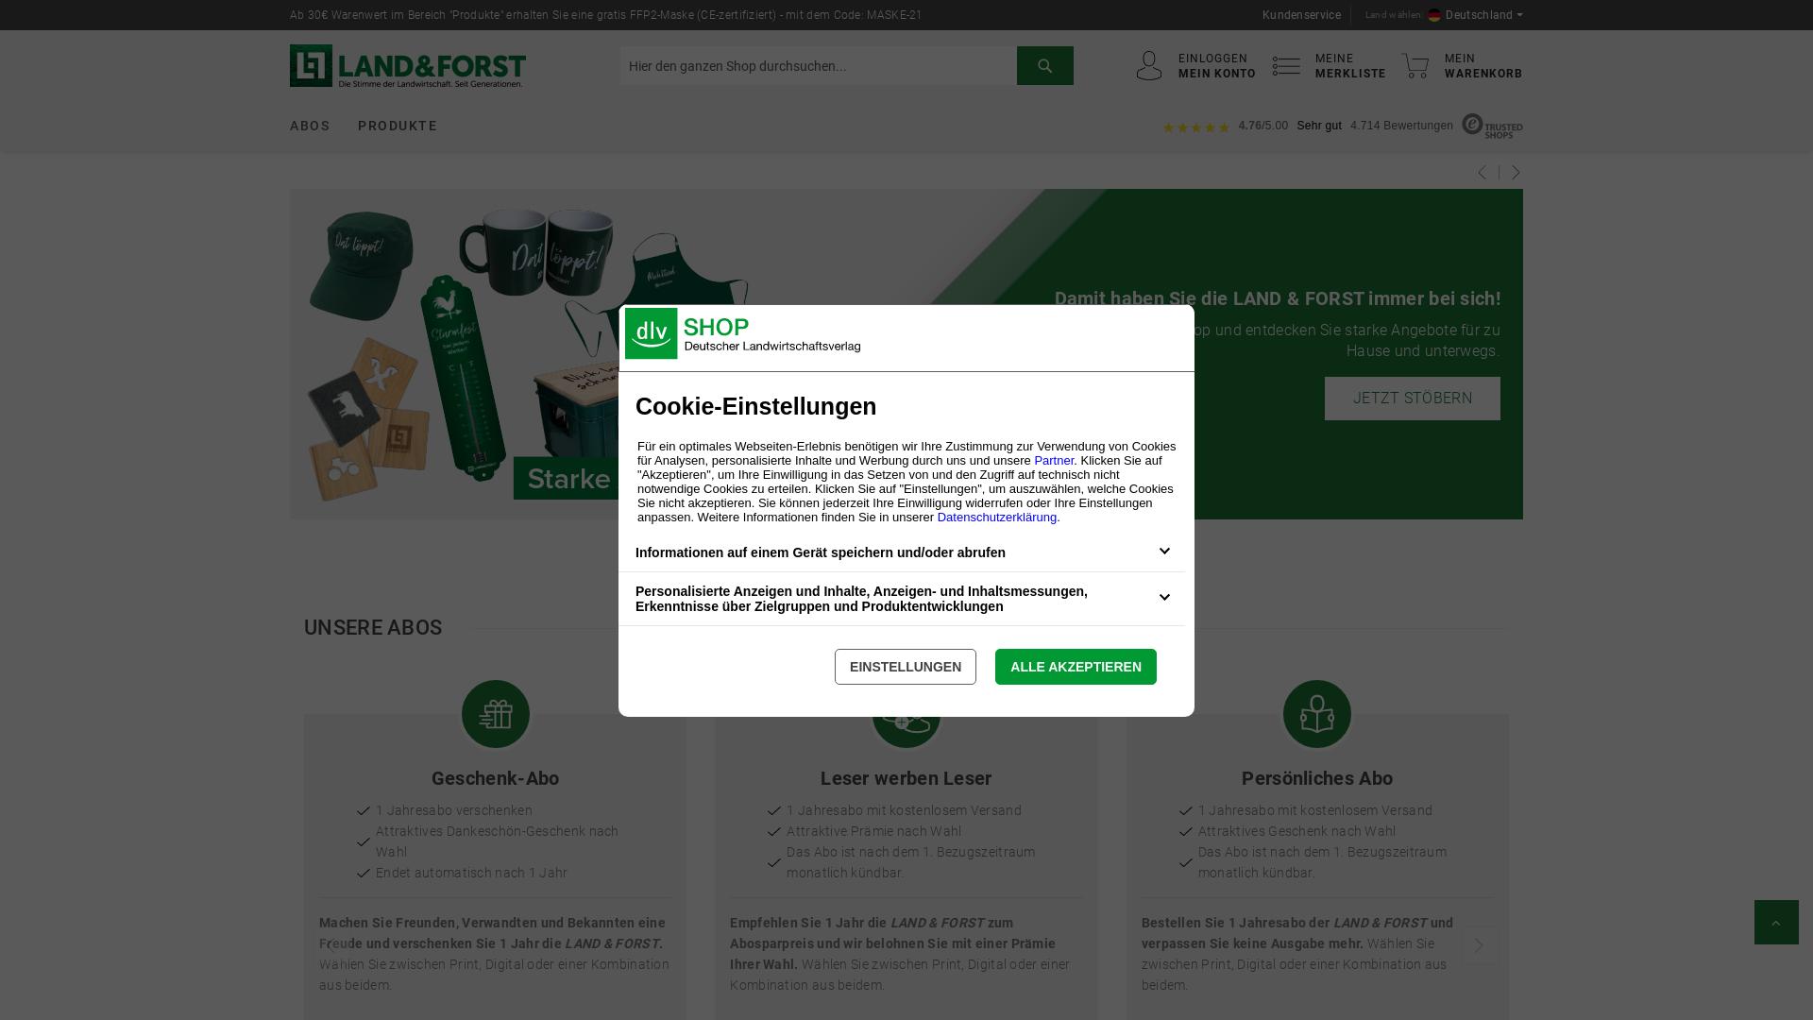Open the Datenschutzerklärung link
This screenshot has height=1020, width=1813.
(996, 517)
